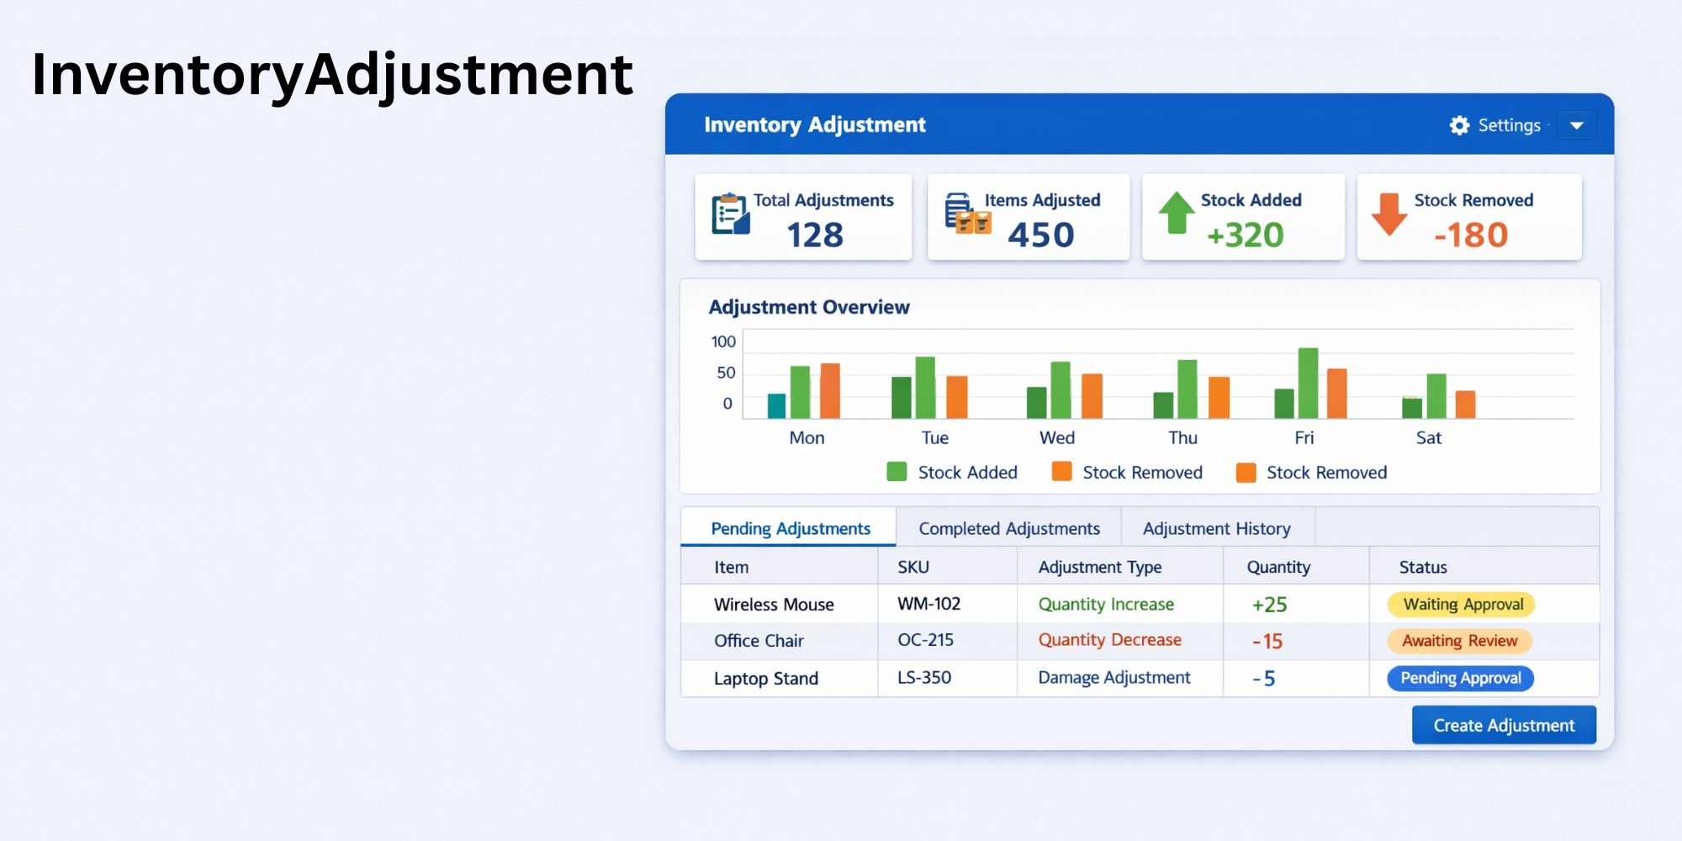The image size is (1682, 841).
Task: Click the Total Adjustments clipboard icon
Action: click(x=730, y=214)
